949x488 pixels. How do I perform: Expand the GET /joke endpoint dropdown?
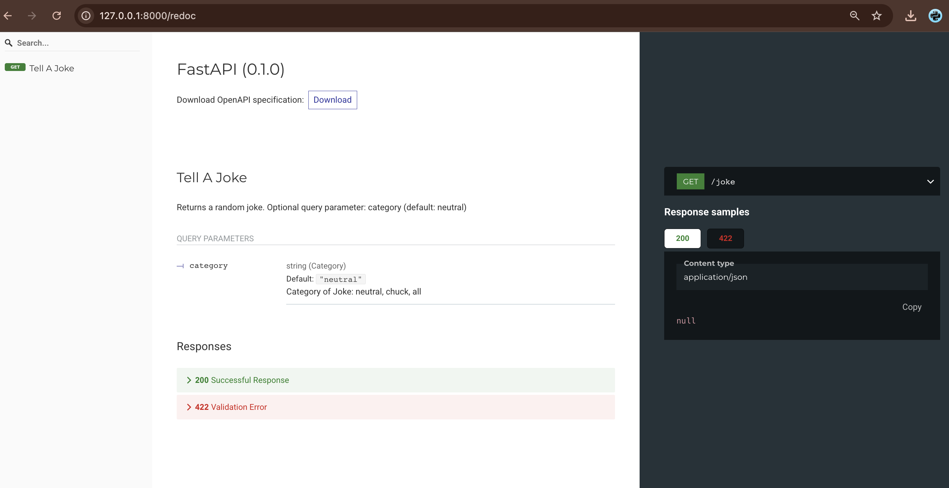[930, 182]
